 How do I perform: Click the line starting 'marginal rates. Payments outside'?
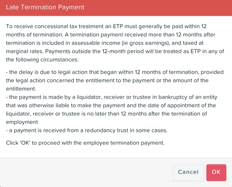115,51
